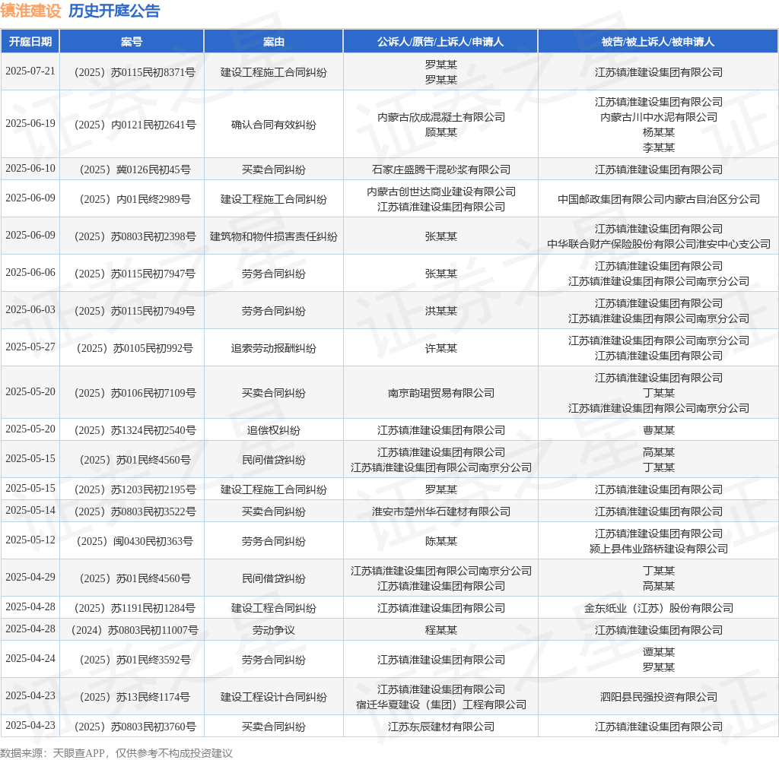Select date cell 2025-07-21

point(30,71)
